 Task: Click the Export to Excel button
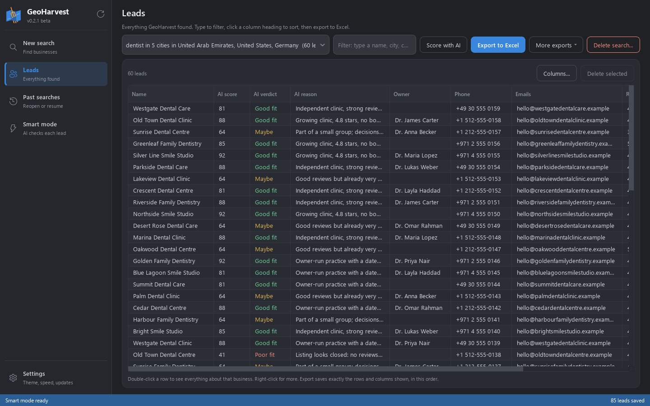click(x=498, y=45)
